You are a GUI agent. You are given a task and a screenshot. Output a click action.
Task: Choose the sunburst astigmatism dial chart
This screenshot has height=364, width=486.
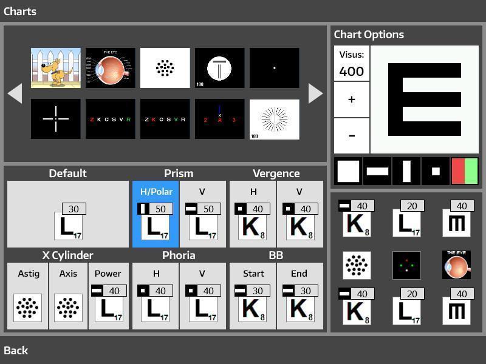click(x=274, y=119)
